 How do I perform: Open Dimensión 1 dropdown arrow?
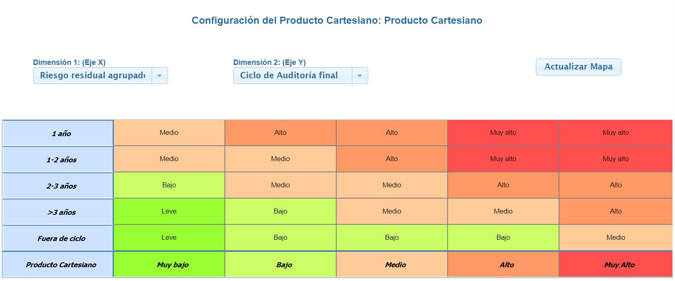pos(159,76)
